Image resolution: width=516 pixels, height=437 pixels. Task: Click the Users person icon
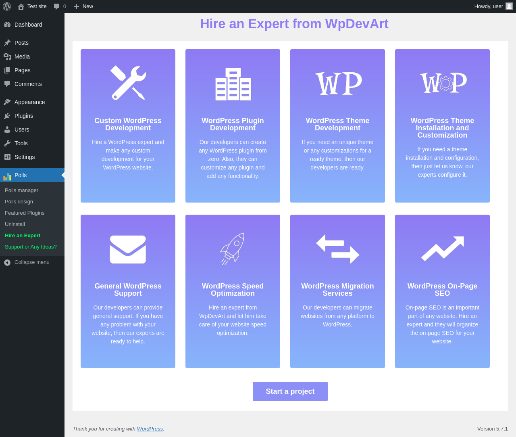coord(7,130)
